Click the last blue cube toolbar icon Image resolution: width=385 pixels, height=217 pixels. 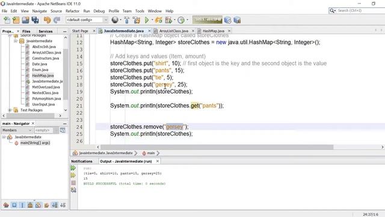click(x=237, y=20)
